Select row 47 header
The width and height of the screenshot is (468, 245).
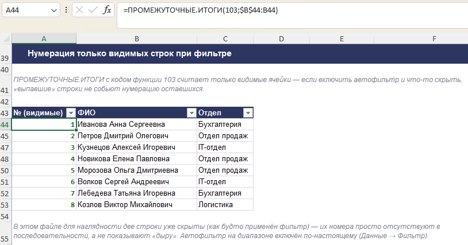click(5, 147)
